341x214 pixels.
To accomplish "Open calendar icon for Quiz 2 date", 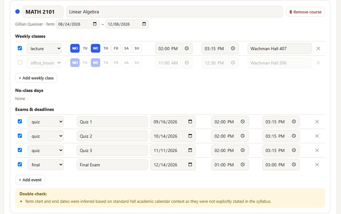I will tap(190, 136).
